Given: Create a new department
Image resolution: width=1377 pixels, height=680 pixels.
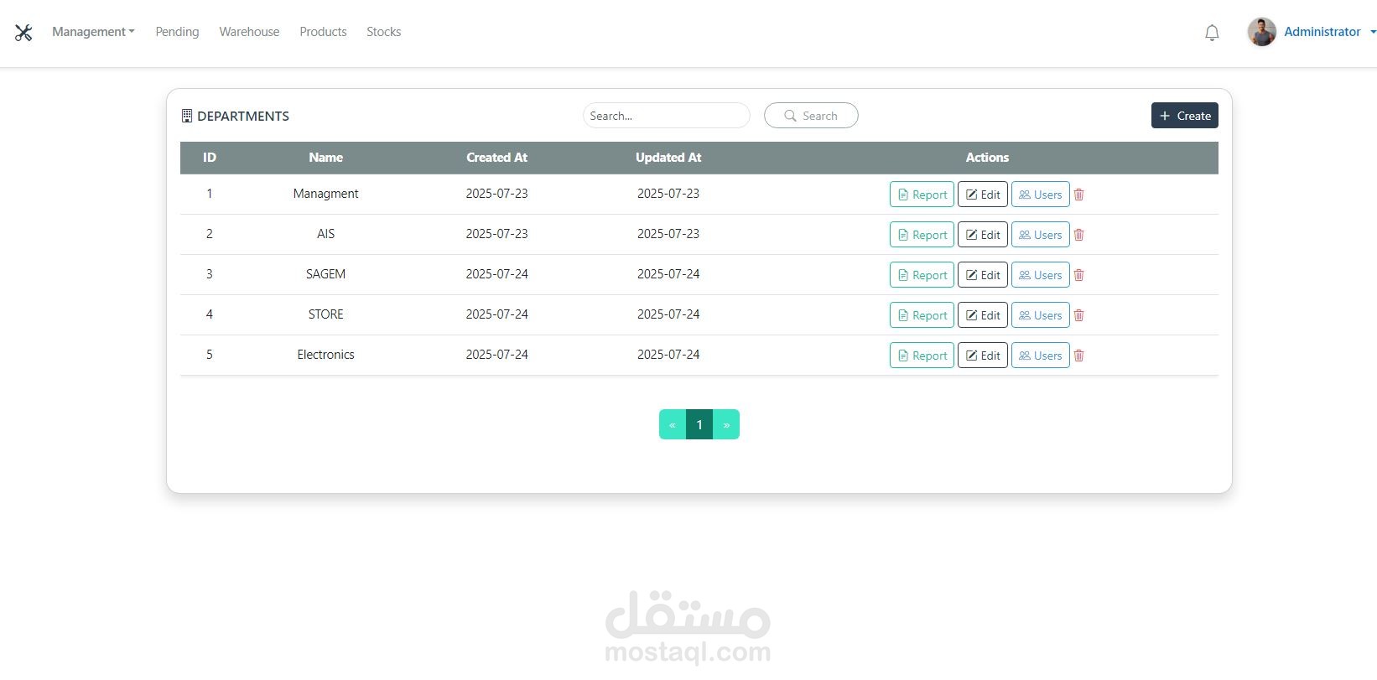Looking at the screenshot, I should pos(1184,116).
